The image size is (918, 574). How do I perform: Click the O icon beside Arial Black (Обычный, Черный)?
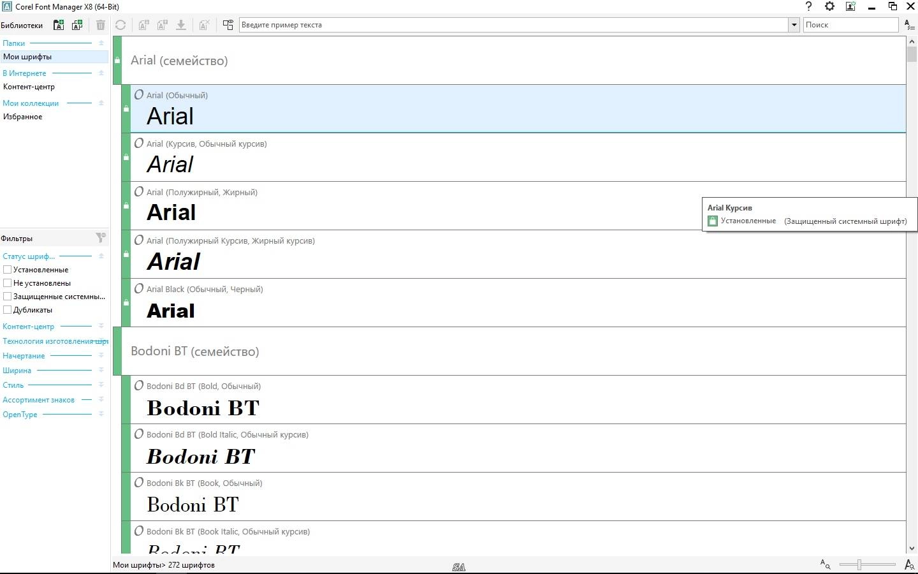pyautogui.click(x=139, y=288)
